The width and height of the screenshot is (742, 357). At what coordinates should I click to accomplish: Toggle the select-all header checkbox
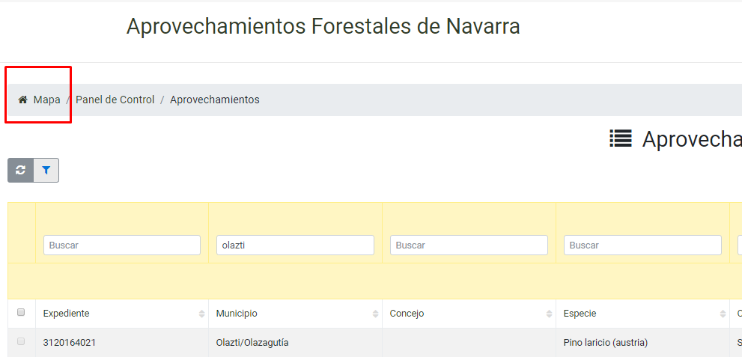21,312
